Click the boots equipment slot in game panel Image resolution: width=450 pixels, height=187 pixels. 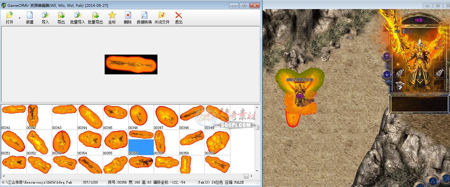399,84
